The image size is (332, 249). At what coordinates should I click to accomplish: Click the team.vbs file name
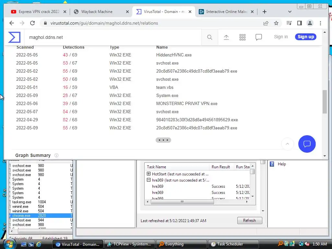pos(165,87)
